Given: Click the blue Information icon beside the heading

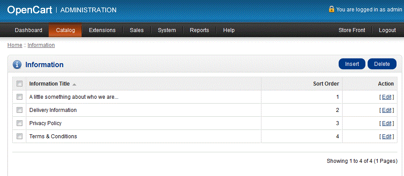Looking at the screenshot, I should 17,65.
